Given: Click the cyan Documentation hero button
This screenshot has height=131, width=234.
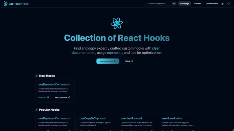Looking at the screenshot, I should tap(108, 61).
